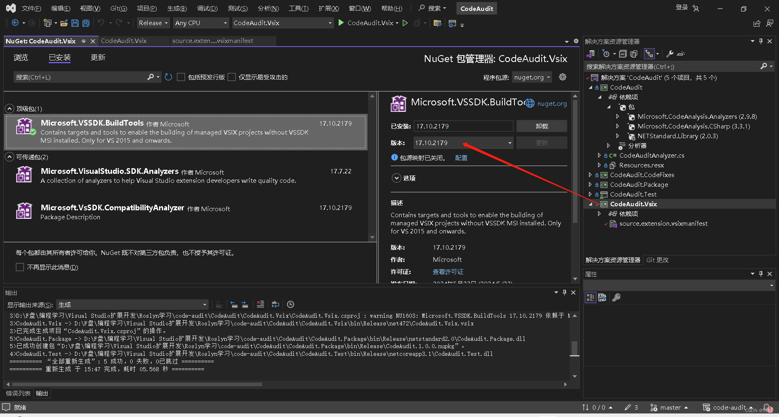Start debugging with green CodeAudit.Vsix play button
779x417 pixels.
point(341,23)
